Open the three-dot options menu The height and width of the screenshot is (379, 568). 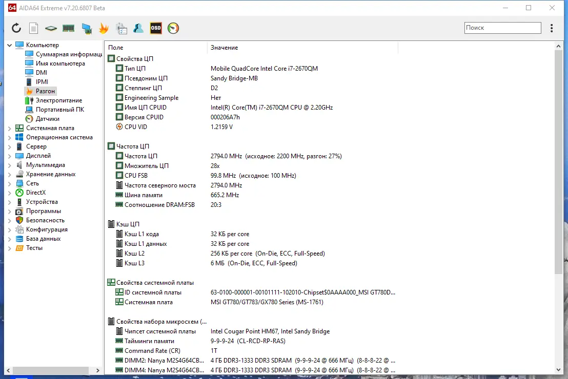[551, 28]
